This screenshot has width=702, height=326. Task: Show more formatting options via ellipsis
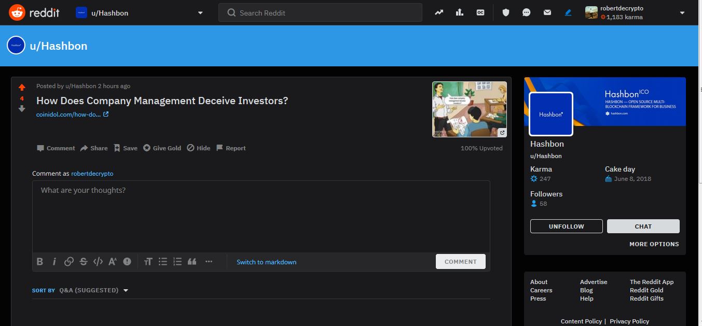pyautogui.click(x=209, y=262)
